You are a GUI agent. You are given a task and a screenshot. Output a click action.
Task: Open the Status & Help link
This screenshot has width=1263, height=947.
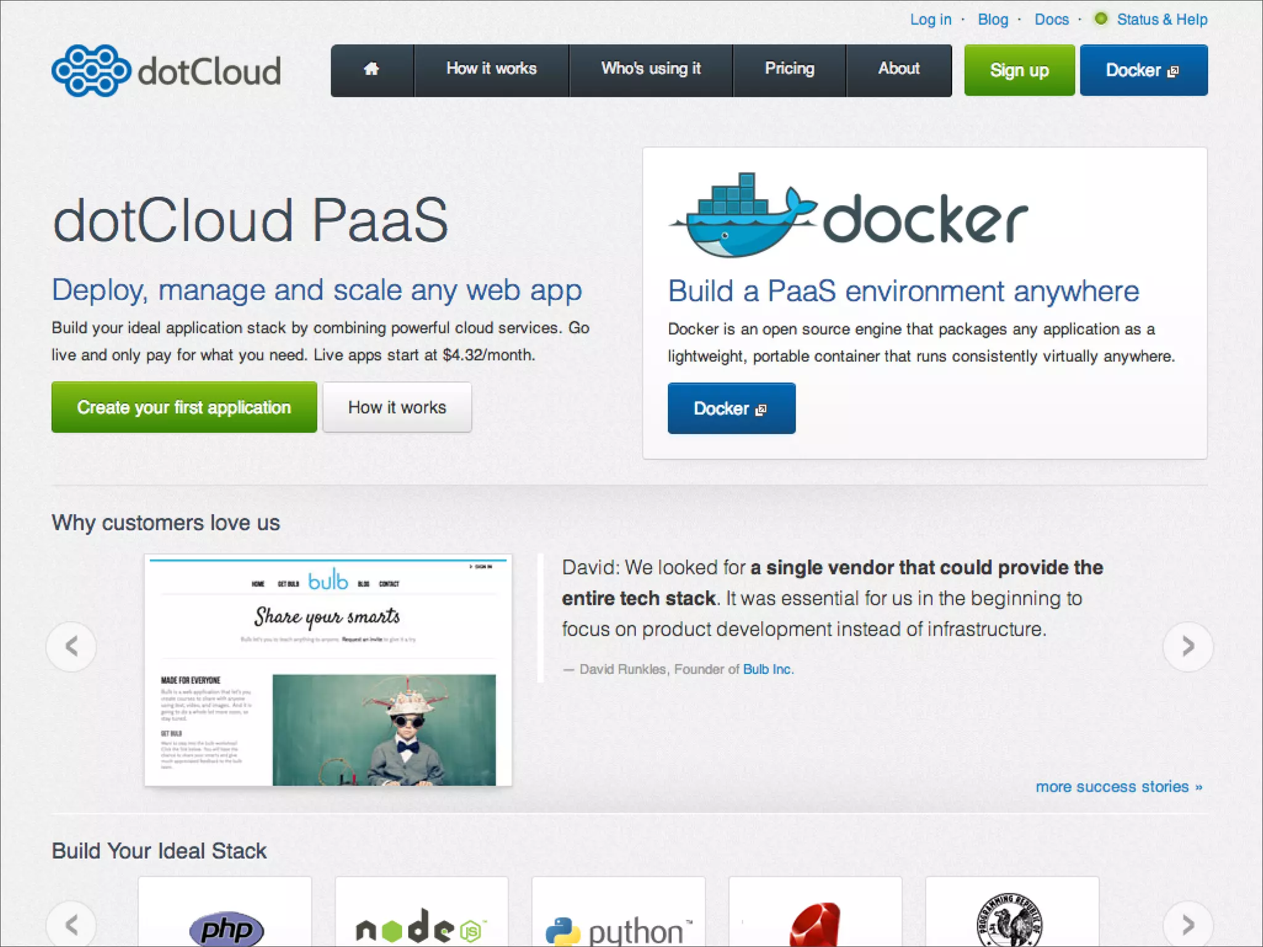[1161, 20]
